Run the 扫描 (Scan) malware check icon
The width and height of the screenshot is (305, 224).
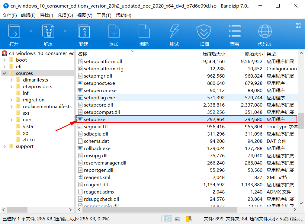[x=204, y=33]
